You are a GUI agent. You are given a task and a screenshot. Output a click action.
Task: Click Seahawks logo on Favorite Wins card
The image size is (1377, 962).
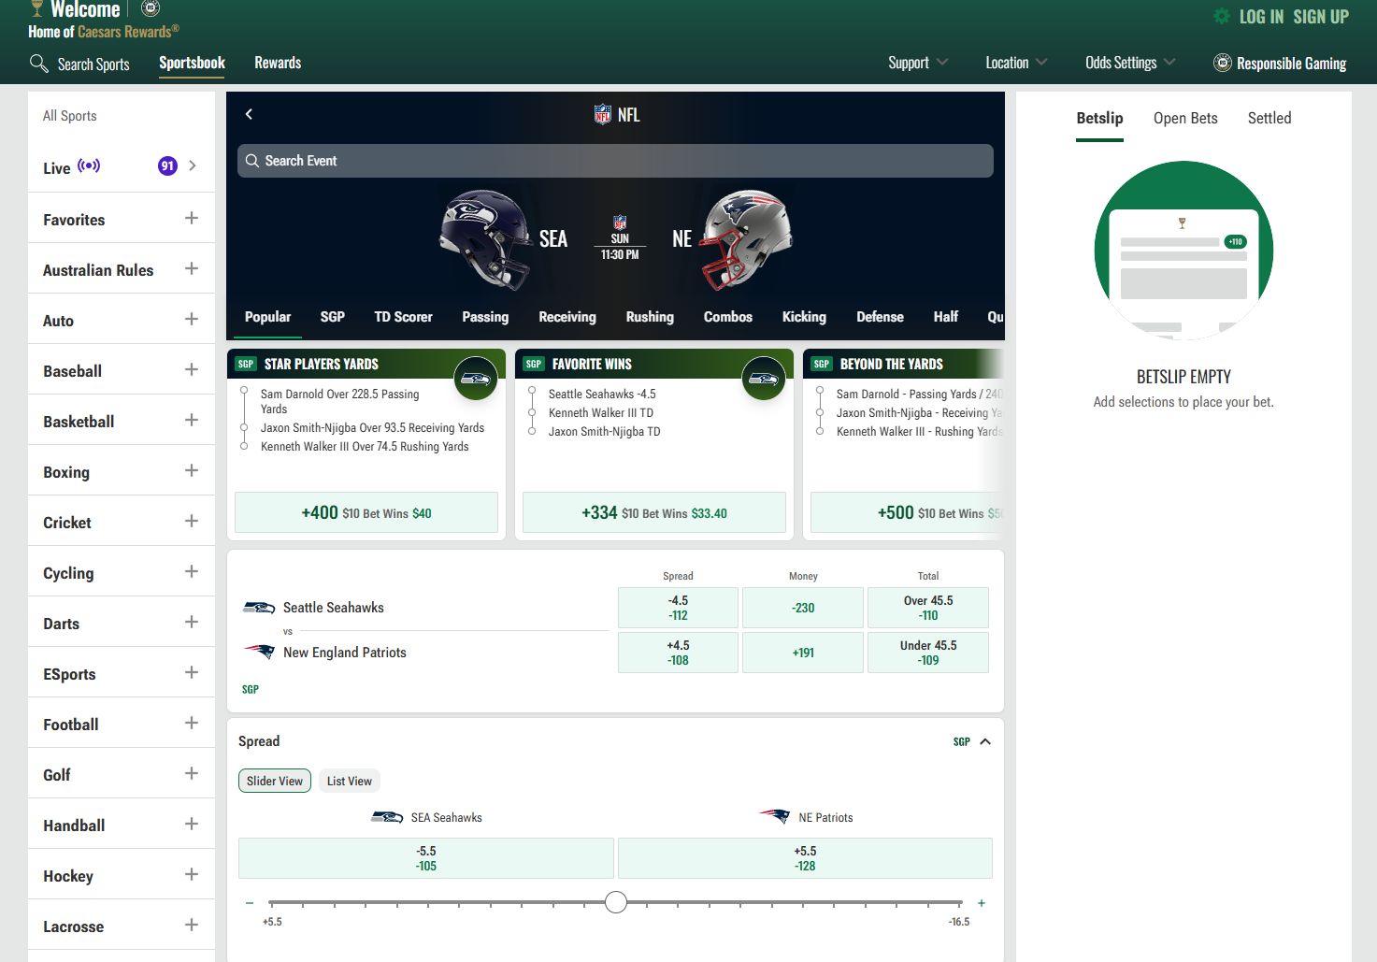click(764, 379)
